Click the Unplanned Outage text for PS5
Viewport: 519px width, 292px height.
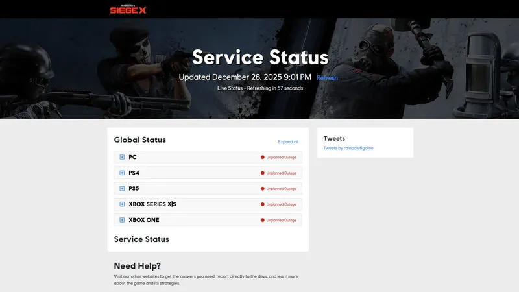pyautogui.click(x=281, y=189)
